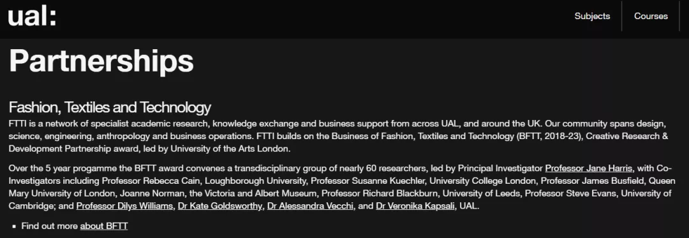Screen dimensions: 689x238
Task: Open Professor Dilys Williams profile link
Action: [x=124, y=206]
